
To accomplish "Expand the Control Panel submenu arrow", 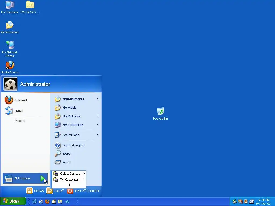I will (x=97, y=135).
